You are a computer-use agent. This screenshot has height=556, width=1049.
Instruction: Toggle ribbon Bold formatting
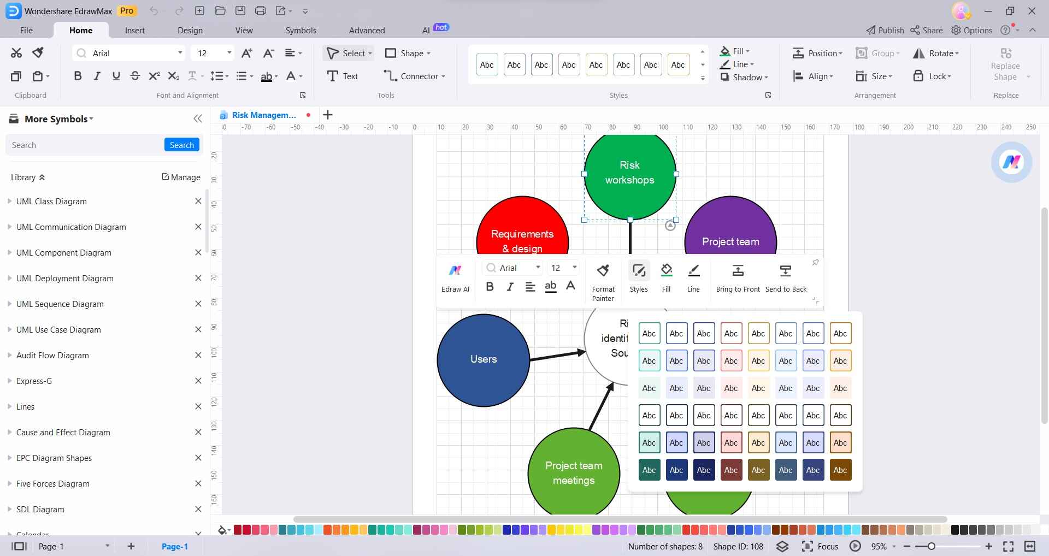coord(78,76)
